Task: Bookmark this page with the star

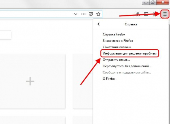Action: [98, 14]
